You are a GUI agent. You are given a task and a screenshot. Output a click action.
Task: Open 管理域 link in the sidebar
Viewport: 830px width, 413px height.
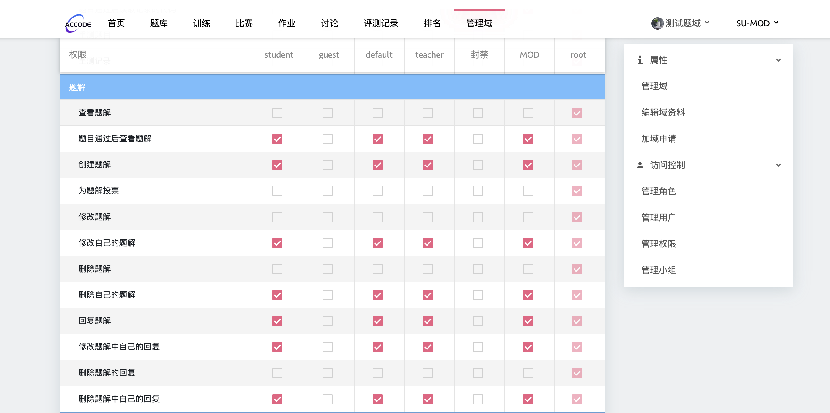click(x=654, y=86)
